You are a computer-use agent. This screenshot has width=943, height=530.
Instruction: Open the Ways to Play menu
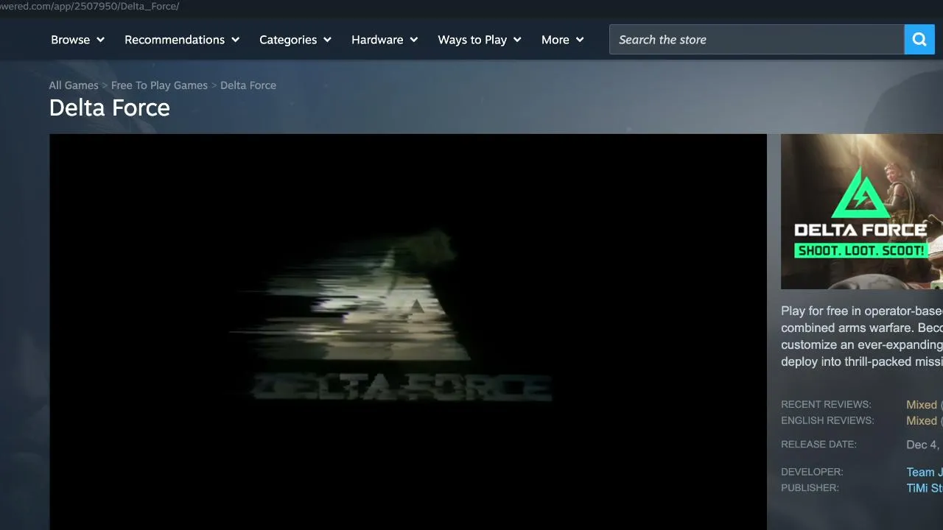480,40
